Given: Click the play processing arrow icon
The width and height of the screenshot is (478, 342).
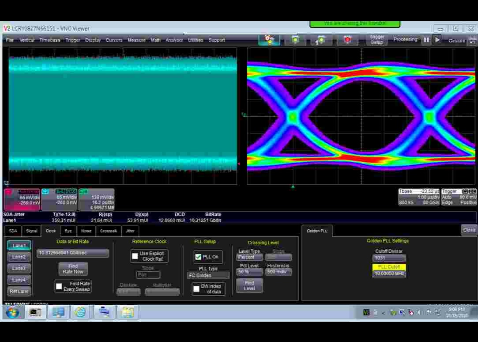Looking at the screenshot, I should (x=437, y=40).
